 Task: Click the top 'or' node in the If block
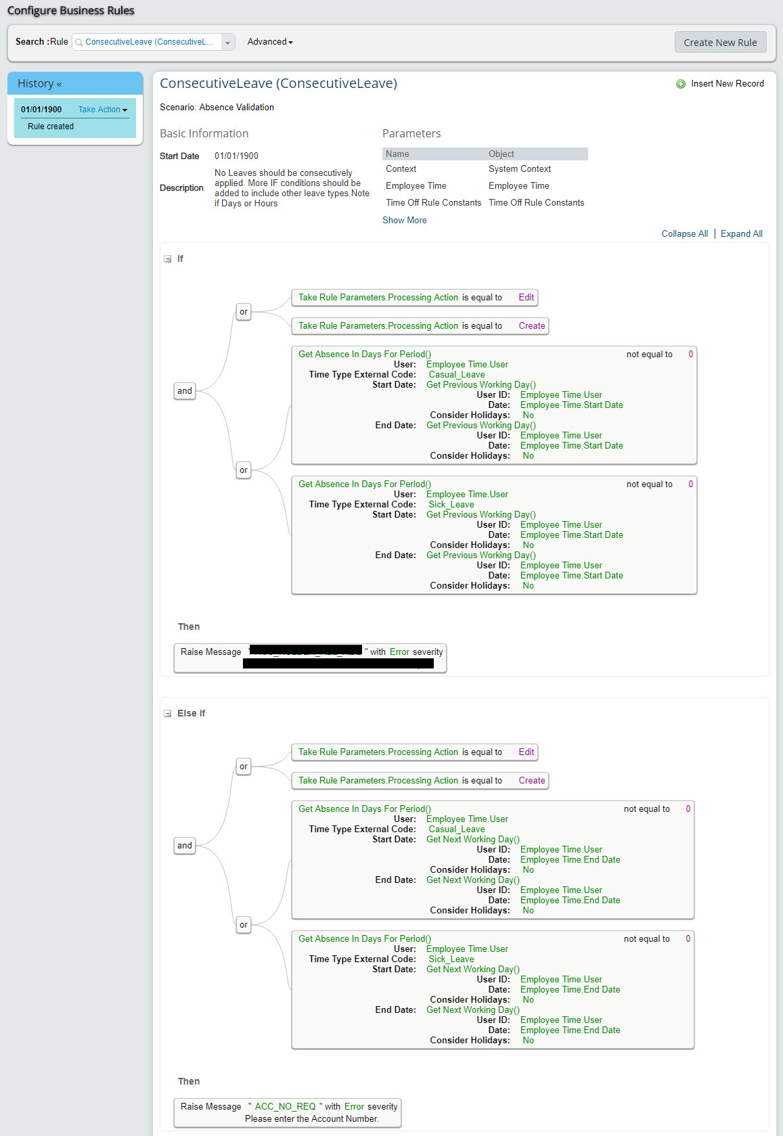tap(244, 312)
